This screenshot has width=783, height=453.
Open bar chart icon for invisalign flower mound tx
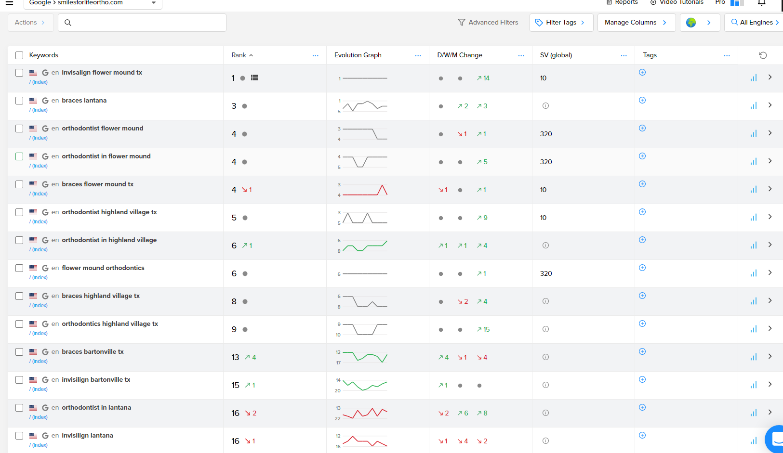pos(754,78)
